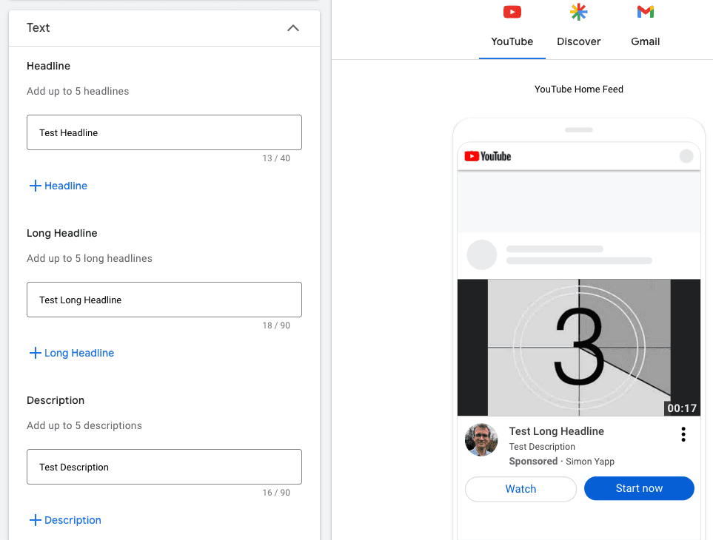
Task: Click the Simon Yapp channel avatar
Action: (x=481, y=439)
